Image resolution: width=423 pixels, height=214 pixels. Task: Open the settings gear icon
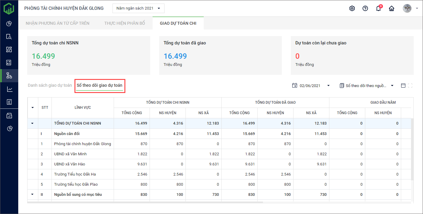tap(352, 8)
